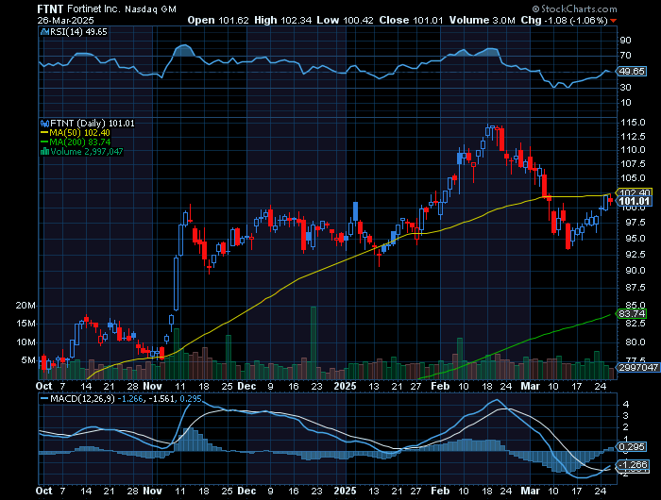Click the 4 level on the MACD axis
This screenshot has height=500, width=661.
pos(626,405)
